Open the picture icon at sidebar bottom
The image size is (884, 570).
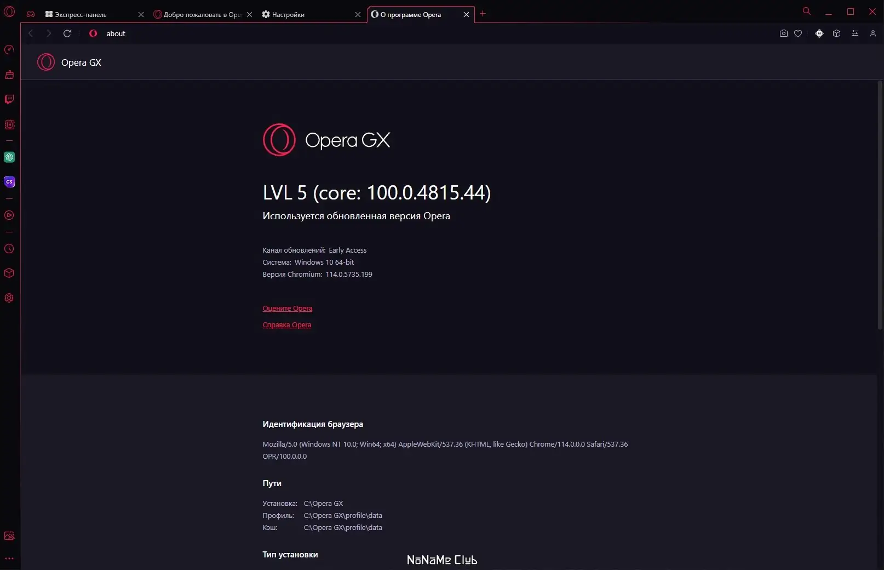pos(9,536)
